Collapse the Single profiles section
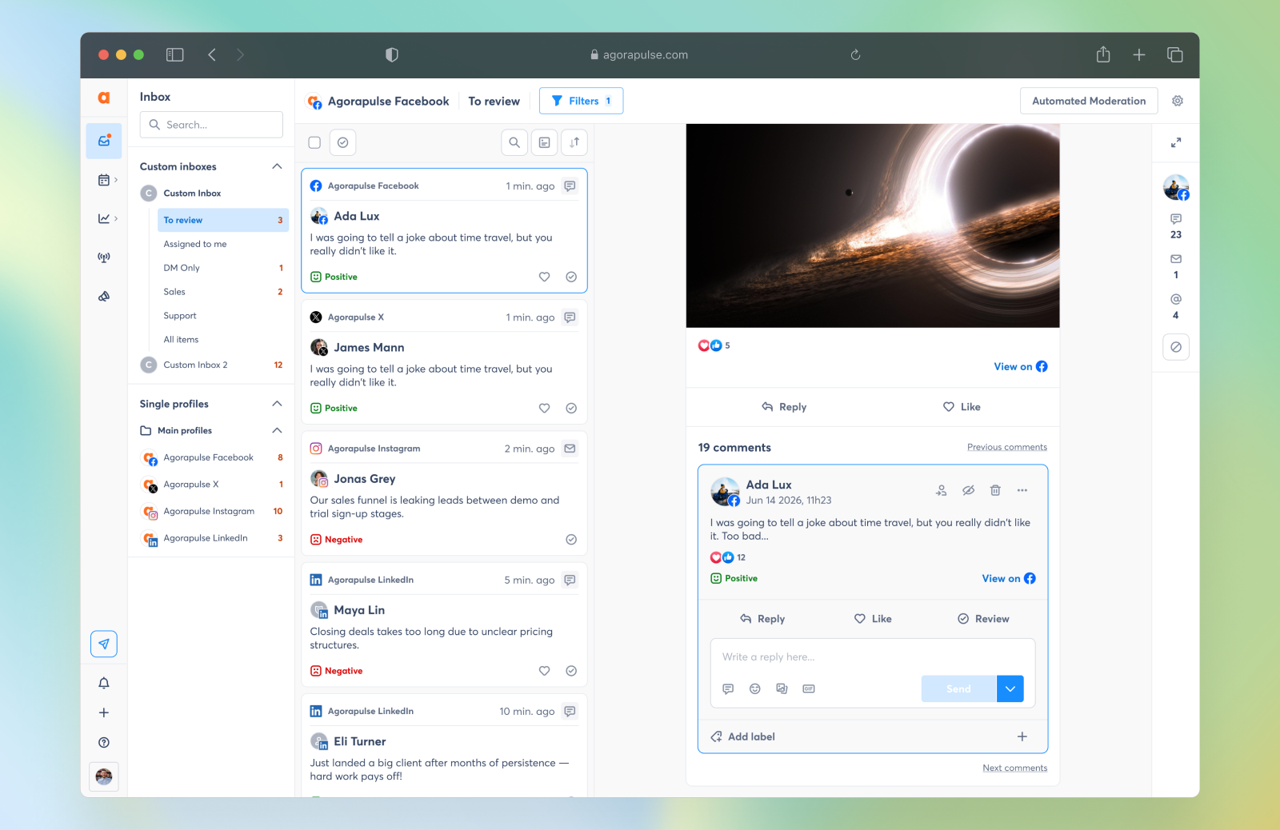1280x830 pixels. coord(277,404)
